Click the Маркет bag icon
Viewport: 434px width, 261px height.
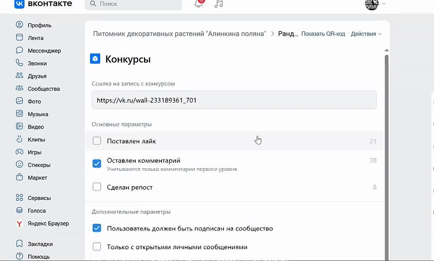(x=19, y=177)
